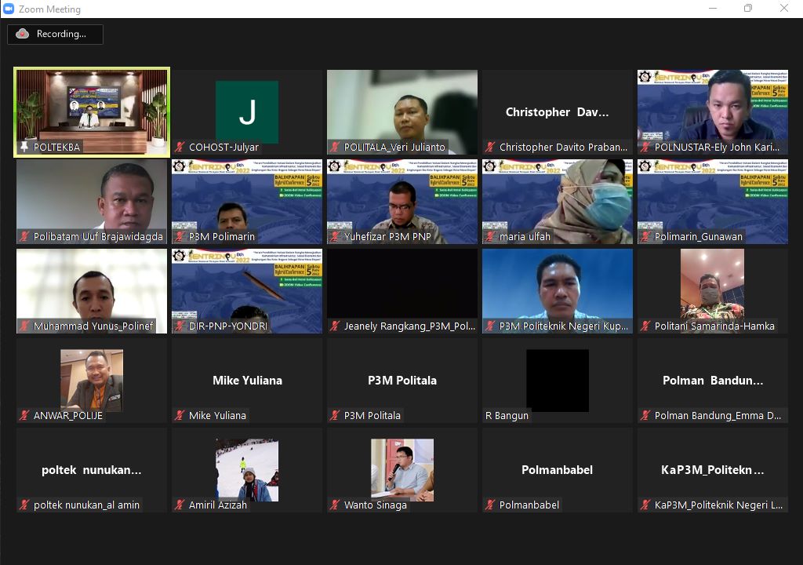The height and width of the screenshot is (565, 803).
Task: Click muted mic icon beside Wanto Sinaga
Action: coord(335,505)
